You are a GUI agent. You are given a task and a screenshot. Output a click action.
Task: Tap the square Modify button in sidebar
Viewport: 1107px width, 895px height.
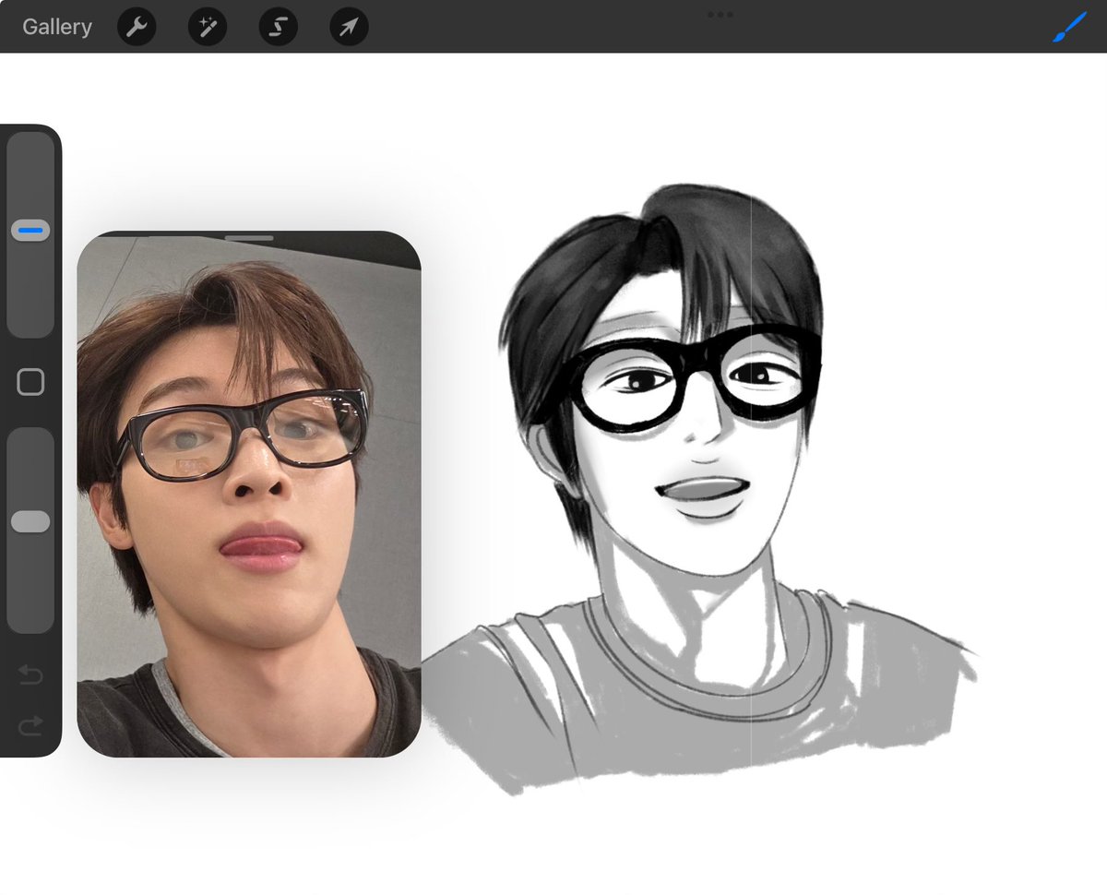point(30,382)
